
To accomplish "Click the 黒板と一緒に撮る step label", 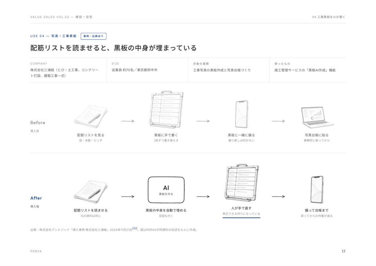I will [241, 135].
